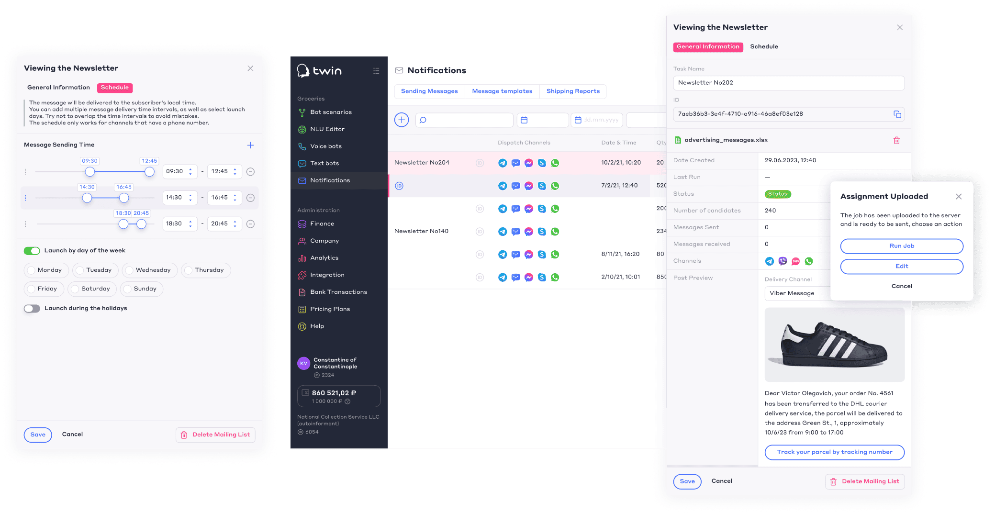Click the copy ID icon
This screenshot has height=513, width=995.
click(897, 114)
